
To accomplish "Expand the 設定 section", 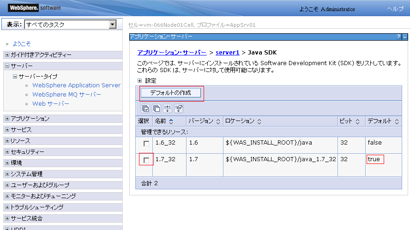I will click(139, 80).
